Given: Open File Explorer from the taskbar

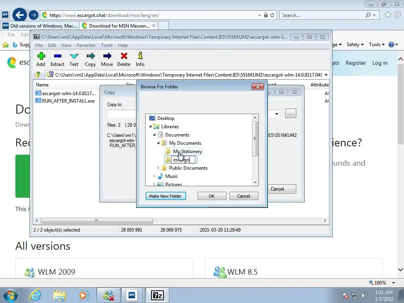Looking at the screenshot, I should point(60,295).
